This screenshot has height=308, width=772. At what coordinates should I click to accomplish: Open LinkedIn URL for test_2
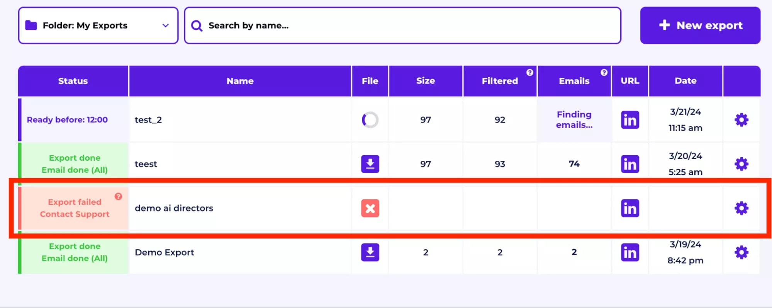[x=629, y=120]
